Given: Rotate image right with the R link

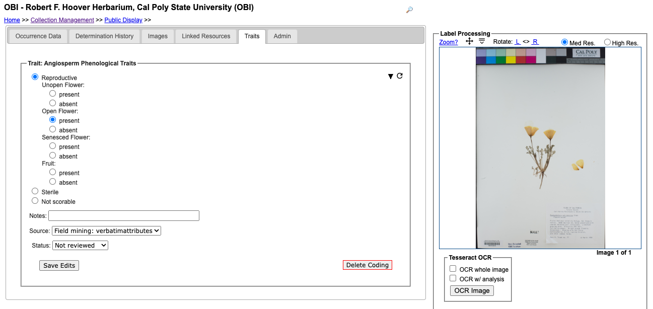Looking at the screenshot, I should [x=535, y=42].
